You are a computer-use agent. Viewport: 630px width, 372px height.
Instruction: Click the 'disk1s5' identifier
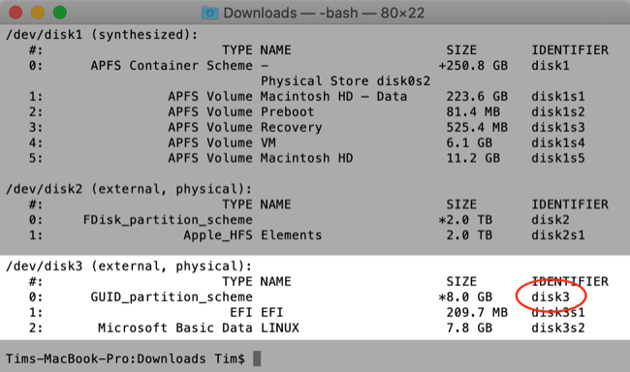click(x=558, y=158)
